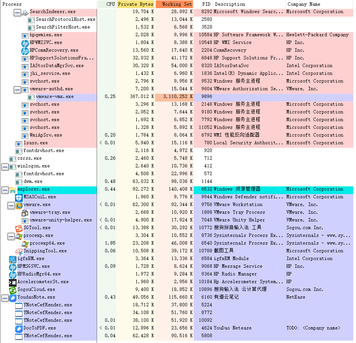
Task: Click the jhi_service.exe process icon
Action: [x=25, y=74]
